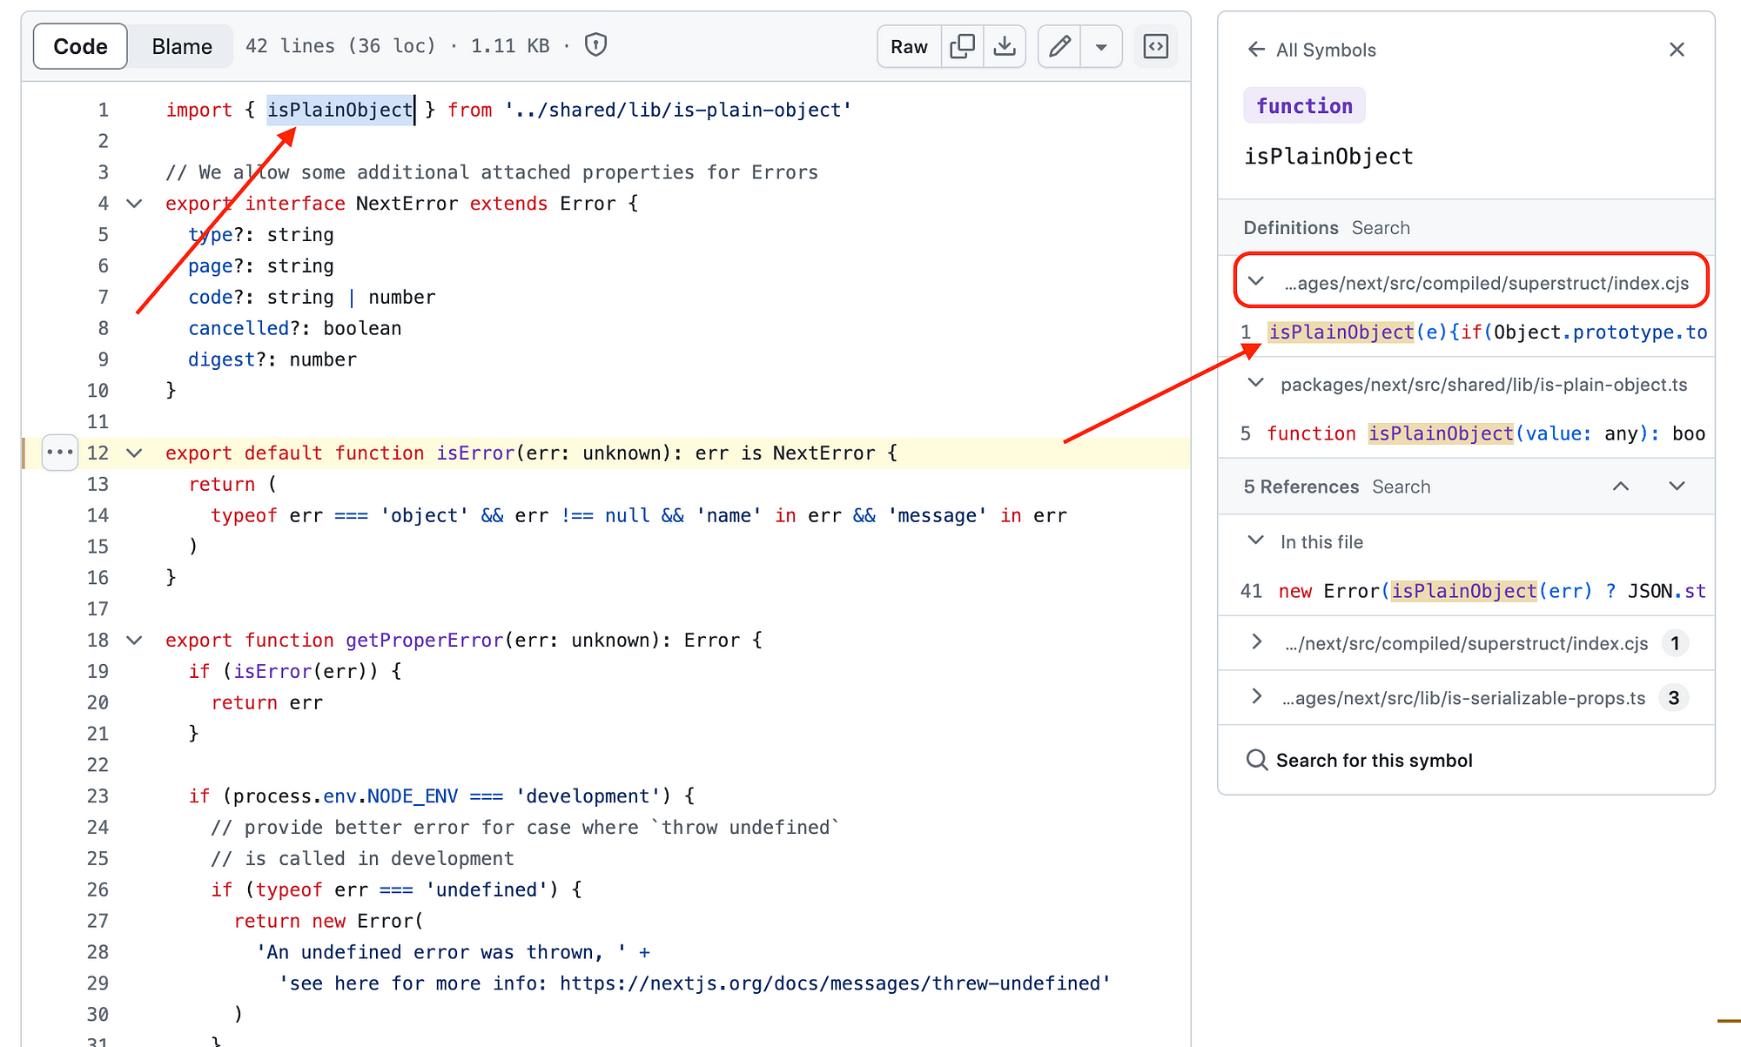Click the shield security icon
The image size is (1741, 1047).
click(x=595, y=44)
